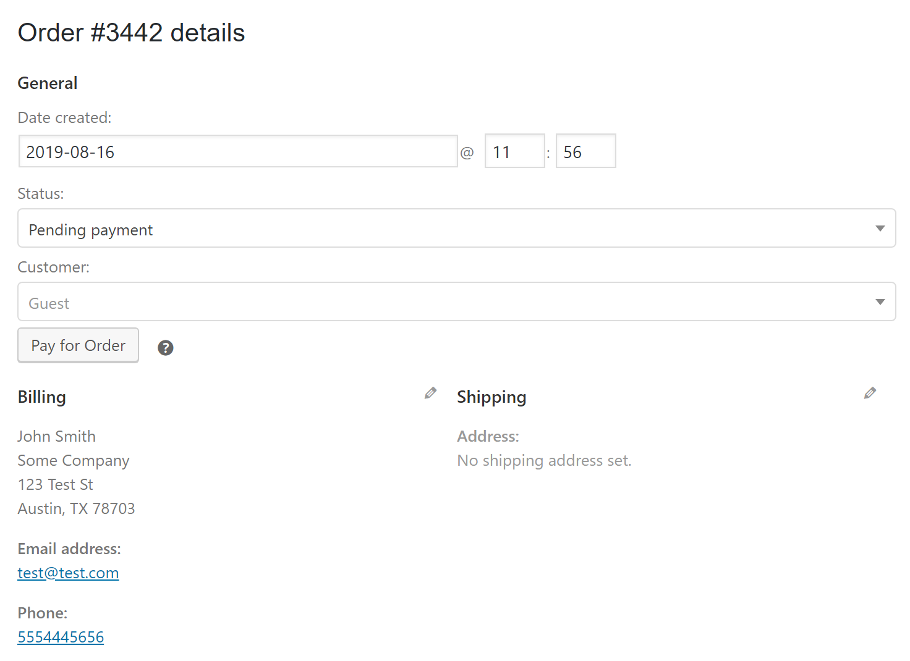Open the test@test.com email link
The image size is (910, 661).
(x=68, y=573)
